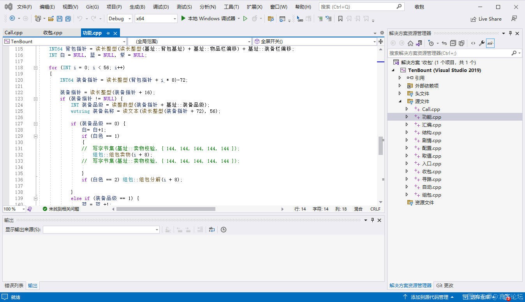This screenshot has height=302, width=525.
Task: Click the Save All icon
Action: [68, 18]
